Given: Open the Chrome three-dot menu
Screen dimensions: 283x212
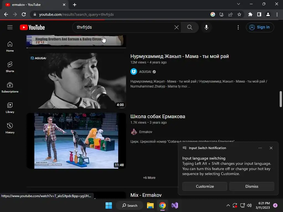Looking at the screenshot, I should pyautogui.click(x=277, y=14).
